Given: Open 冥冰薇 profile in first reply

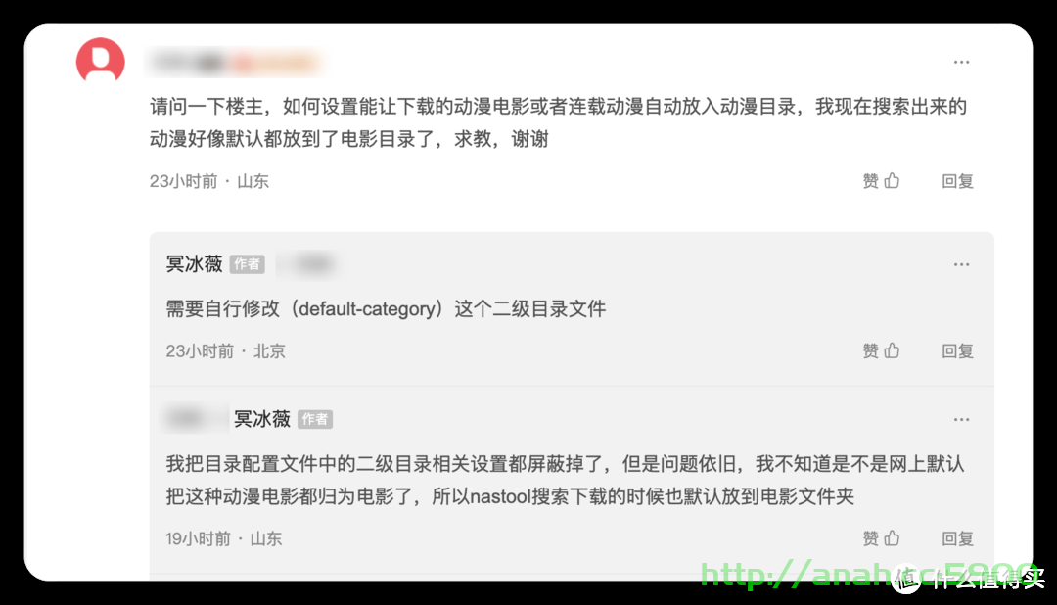Looking at the screenshot, I should click(x=194, y=263).
